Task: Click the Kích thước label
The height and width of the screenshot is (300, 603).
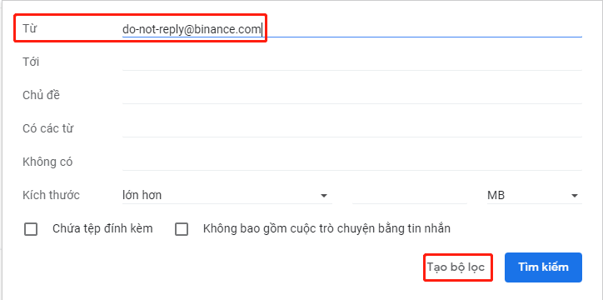Action: [x=51, y=195]
